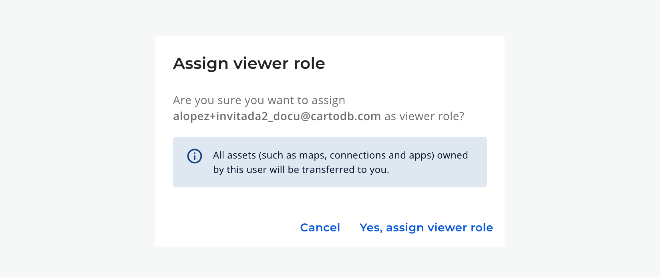Cancel the viewer role assignment

pyautogui.click(x=320, y=227)
